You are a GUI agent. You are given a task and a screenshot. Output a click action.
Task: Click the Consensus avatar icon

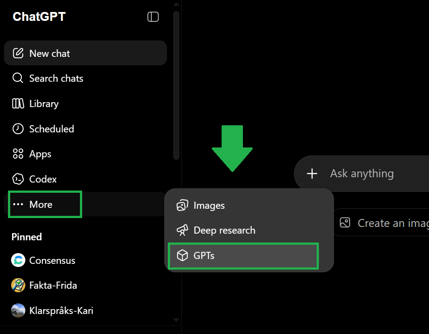coord(18,260)
